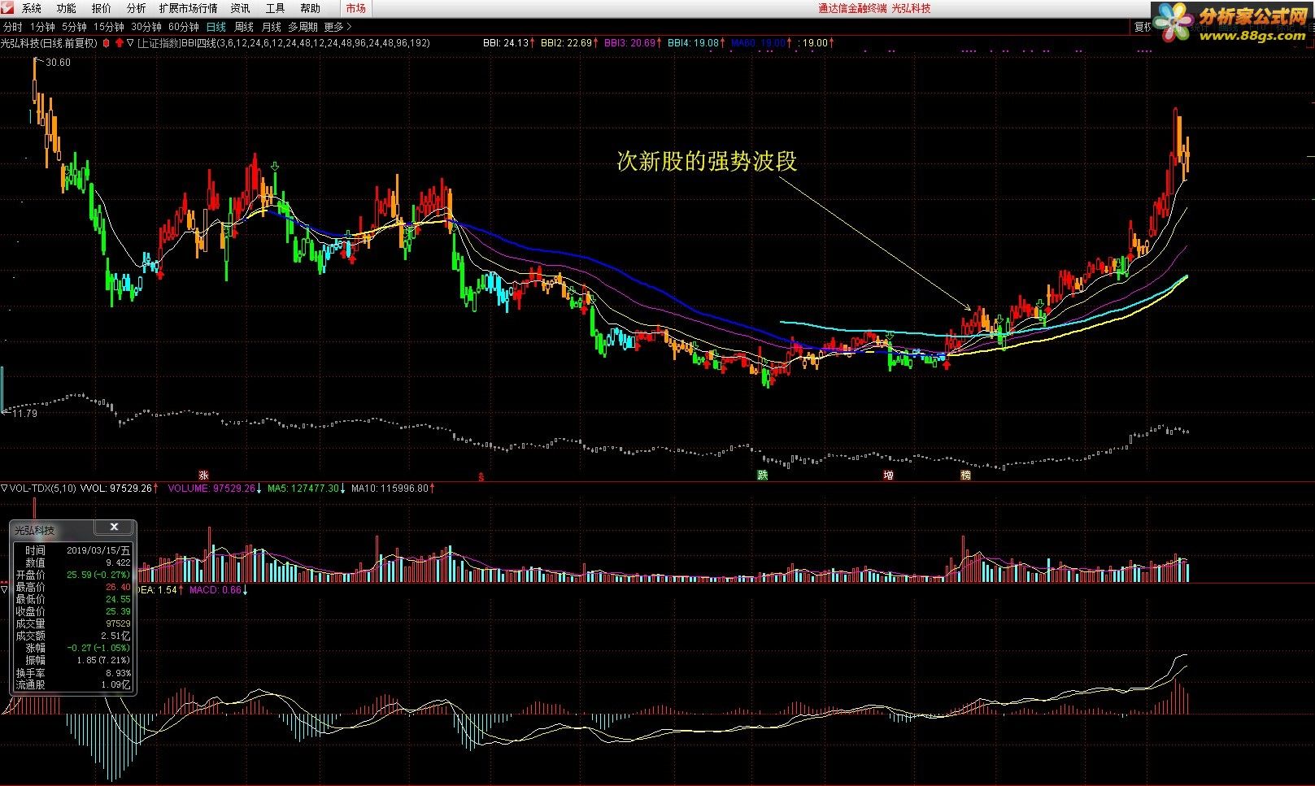The image size is (1315, 786).
Task: Click the MA10: 115996.80 value
Action: (x=390, y=489)
